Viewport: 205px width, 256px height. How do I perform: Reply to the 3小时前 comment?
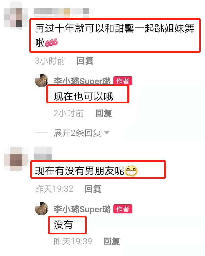[85, 61]
